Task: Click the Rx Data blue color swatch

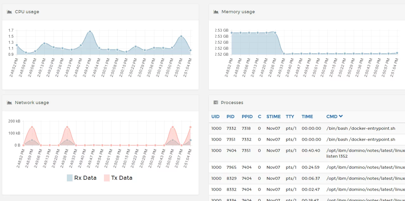Action: point(70,178)
